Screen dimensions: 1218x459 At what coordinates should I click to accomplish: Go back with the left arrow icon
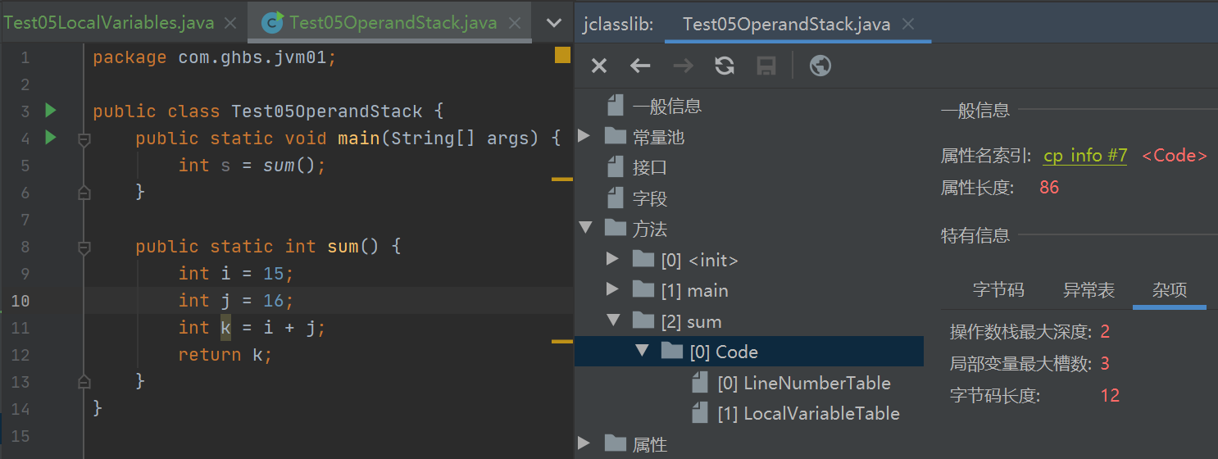pyautogui.click(x=640, y=66)
